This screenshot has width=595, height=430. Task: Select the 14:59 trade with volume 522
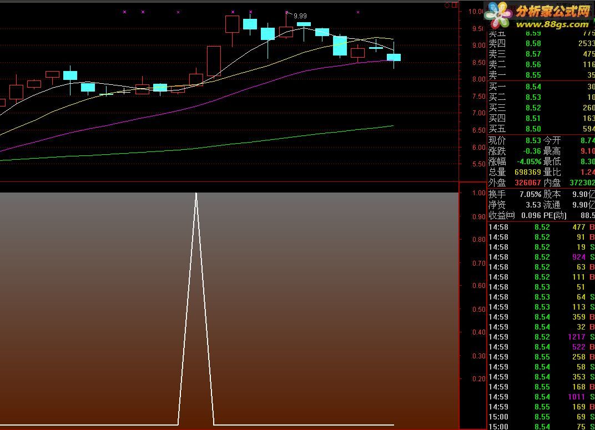(x=541, y=347)
